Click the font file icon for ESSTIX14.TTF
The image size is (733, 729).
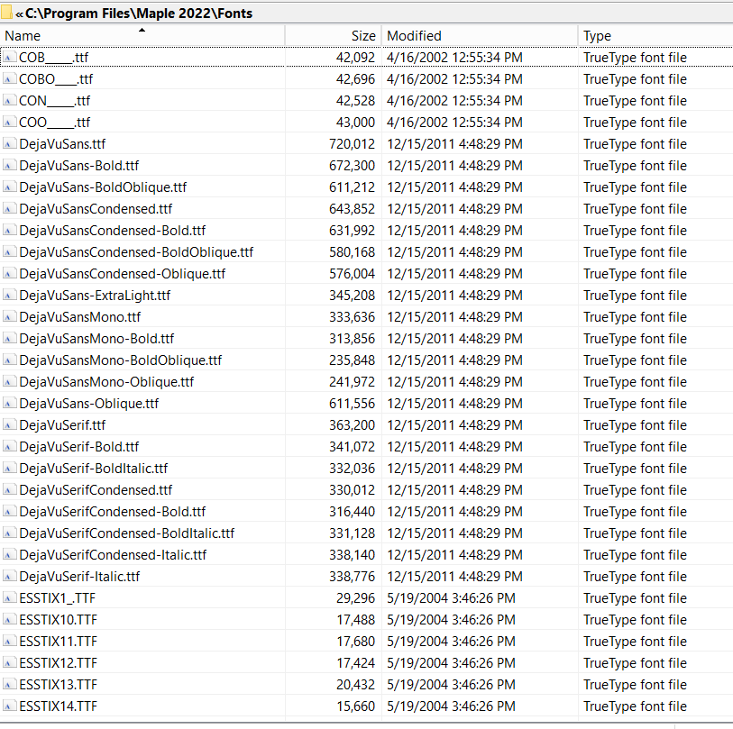click(x=9, y=706)
